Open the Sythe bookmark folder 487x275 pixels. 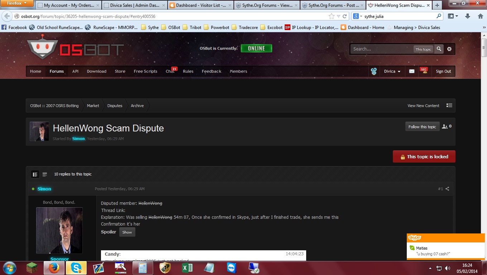pos(150,28)
